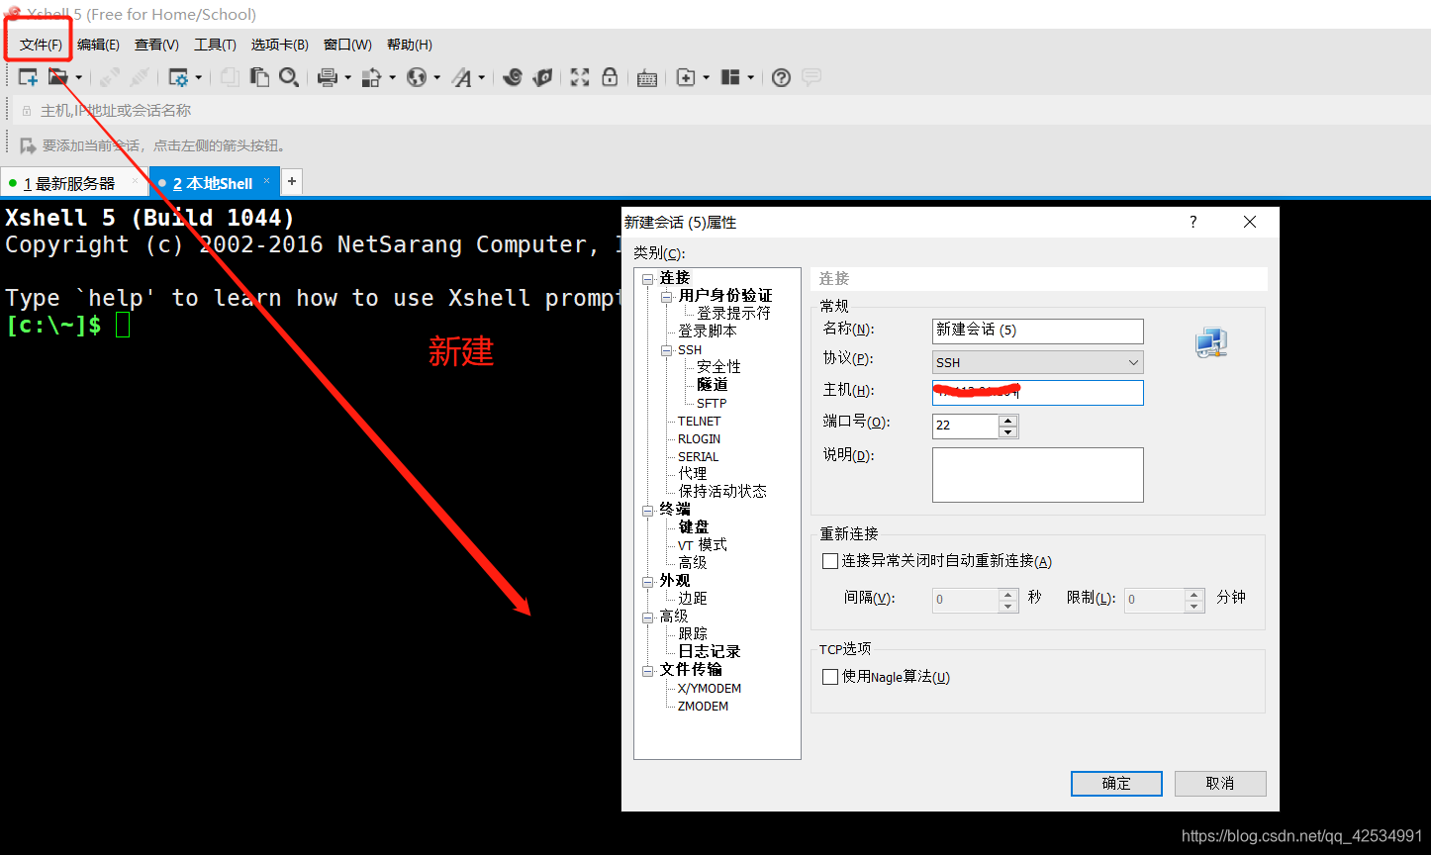Select 保持活动状态 in category tree
The height and width of the screenshot is (855, 1431).
[x=722, y=492]
